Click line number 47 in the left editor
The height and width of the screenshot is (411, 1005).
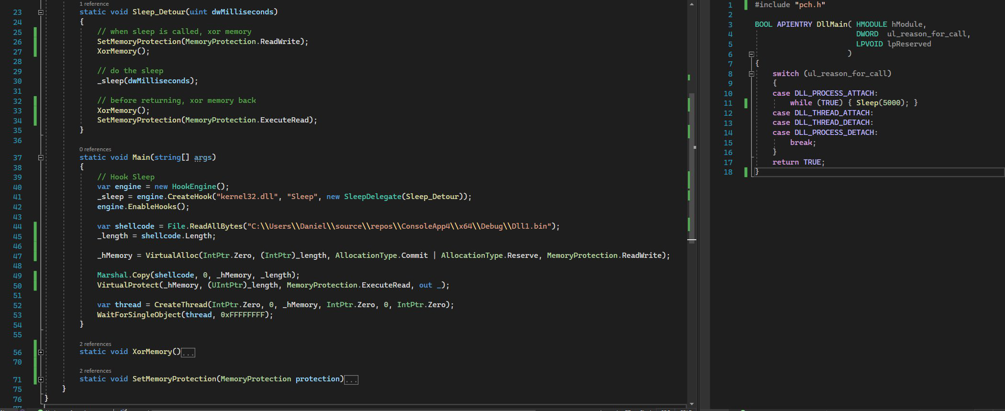click(17, 256)
